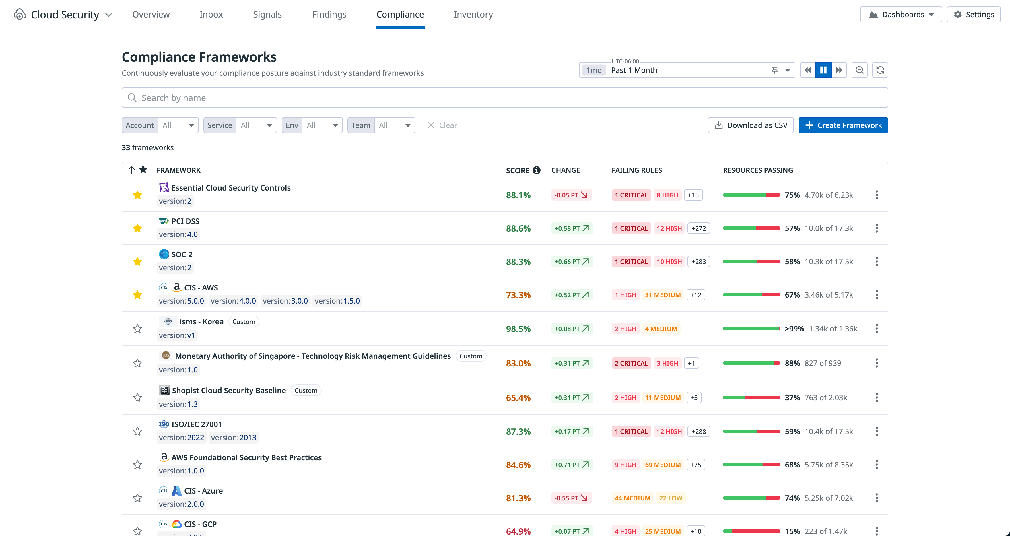Click Create Framework button
This screenshot has width=1010, height=536.
point(843,125)
